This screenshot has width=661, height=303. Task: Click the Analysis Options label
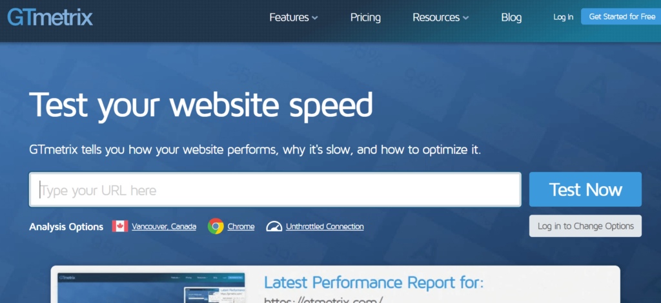pos(66,227)
